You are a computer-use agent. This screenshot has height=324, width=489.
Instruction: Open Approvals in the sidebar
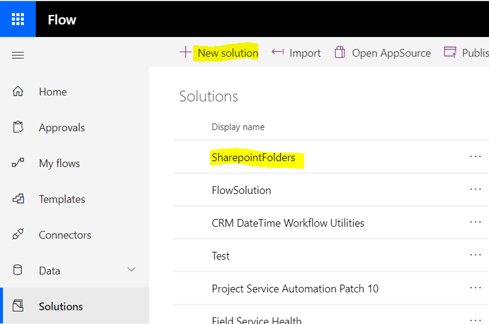(75, 127)
